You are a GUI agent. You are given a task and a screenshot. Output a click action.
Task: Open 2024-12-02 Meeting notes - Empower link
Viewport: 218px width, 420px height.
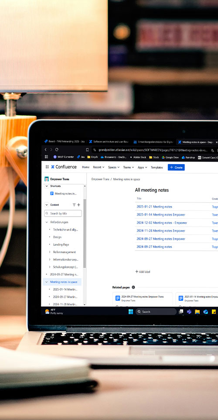162,223
